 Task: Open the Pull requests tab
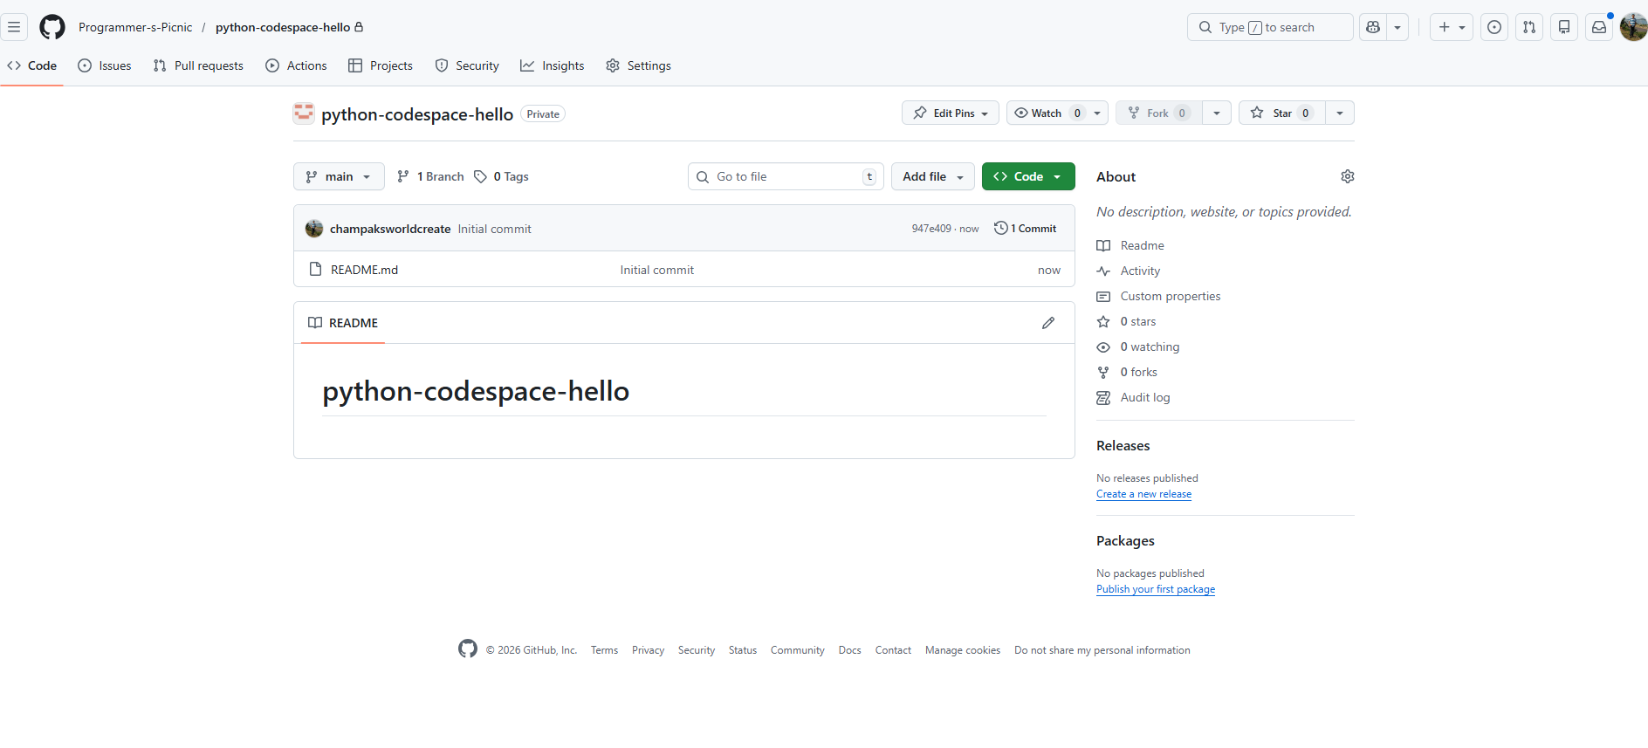(198, 65)
